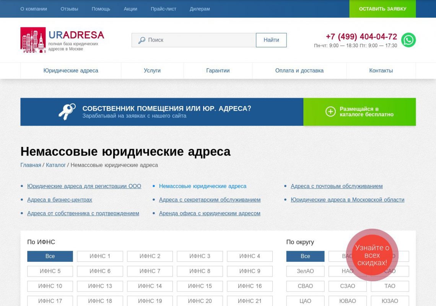Open the Прайс-лист top link

pos(163,9)
